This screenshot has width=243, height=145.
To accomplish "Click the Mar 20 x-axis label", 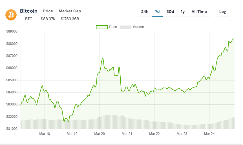I will (x=100, y=134).
